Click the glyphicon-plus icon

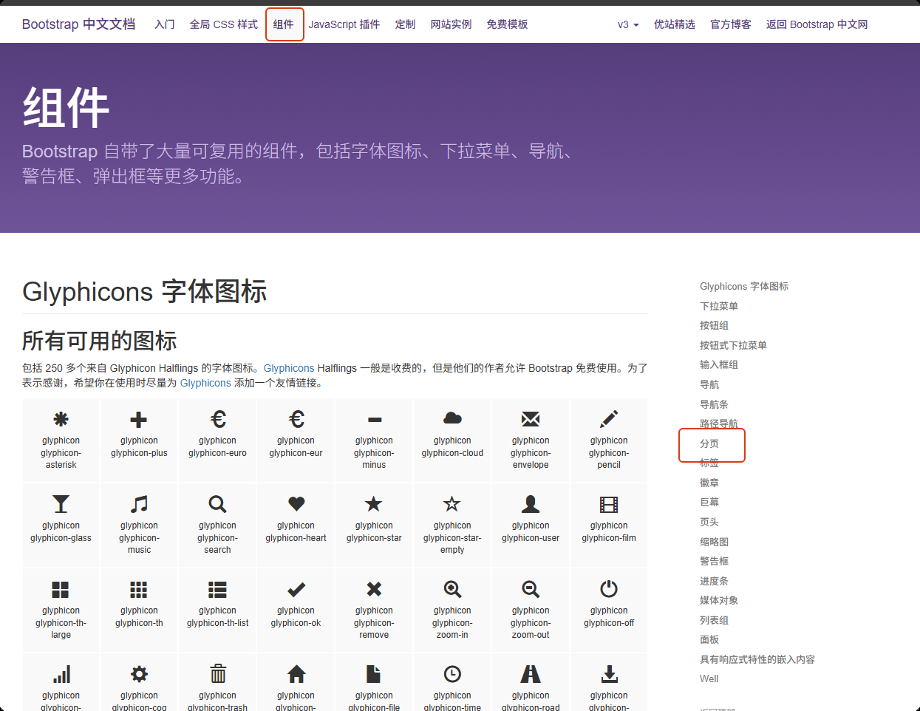[x=139, y=420]
